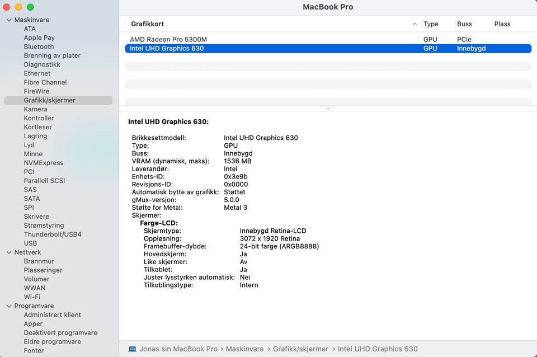Open Brenning av plater

[52, 55]
